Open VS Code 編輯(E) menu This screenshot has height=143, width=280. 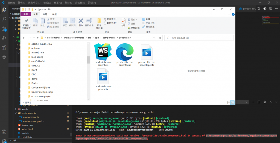point(22,3)
